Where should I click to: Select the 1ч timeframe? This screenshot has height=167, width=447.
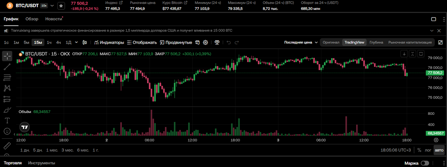point(49,42)
